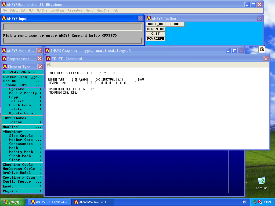The width and height of the screenshot is (275, 206).
Task: Expand the Archive Model submenu
Action: tap(23, 173)
